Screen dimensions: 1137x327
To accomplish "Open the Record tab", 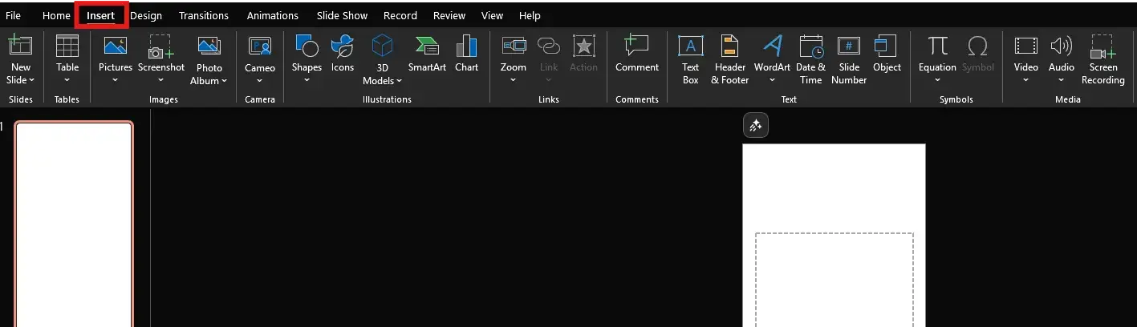I will click(x=400, y=15).
